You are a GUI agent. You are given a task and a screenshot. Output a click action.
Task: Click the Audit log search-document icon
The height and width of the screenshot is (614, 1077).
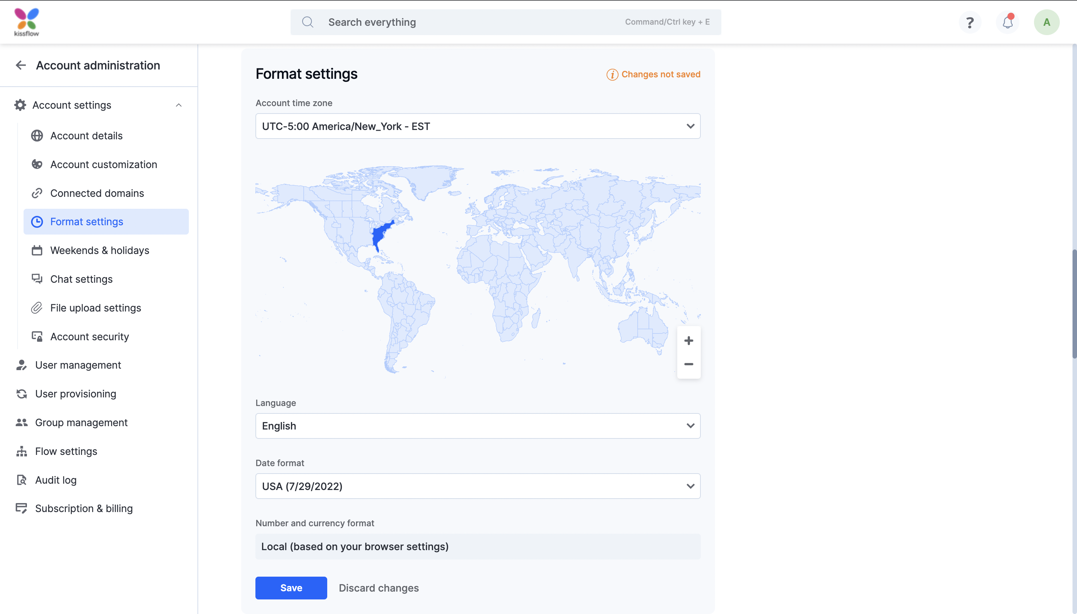pyautogui.click(x=22, y=480)
